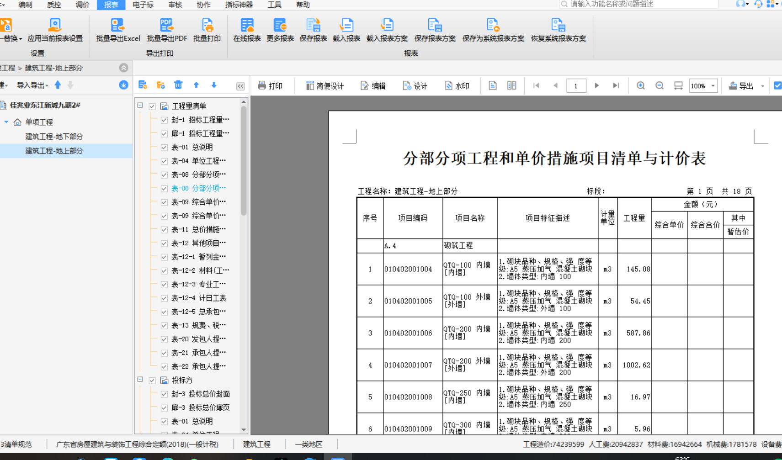This screenshot has width=782, height=460.
Task: Toggle the blue checkbox right of 导出
Action: click(x=777, y=85)
